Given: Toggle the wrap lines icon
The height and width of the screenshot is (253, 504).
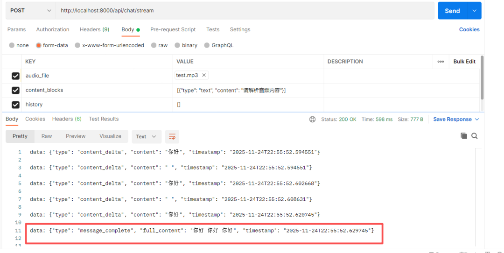Looking at the screenshot, I should (172, 137).
